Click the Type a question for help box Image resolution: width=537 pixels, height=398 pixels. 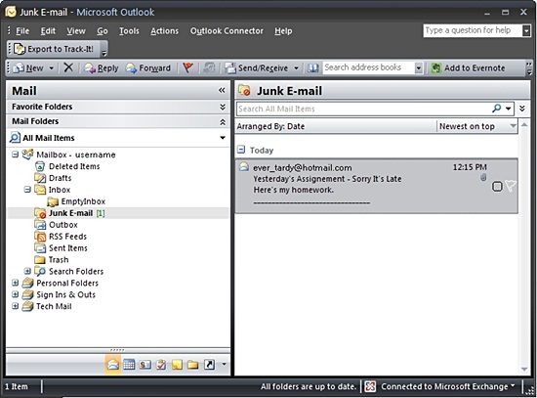[x=473, y=30]
